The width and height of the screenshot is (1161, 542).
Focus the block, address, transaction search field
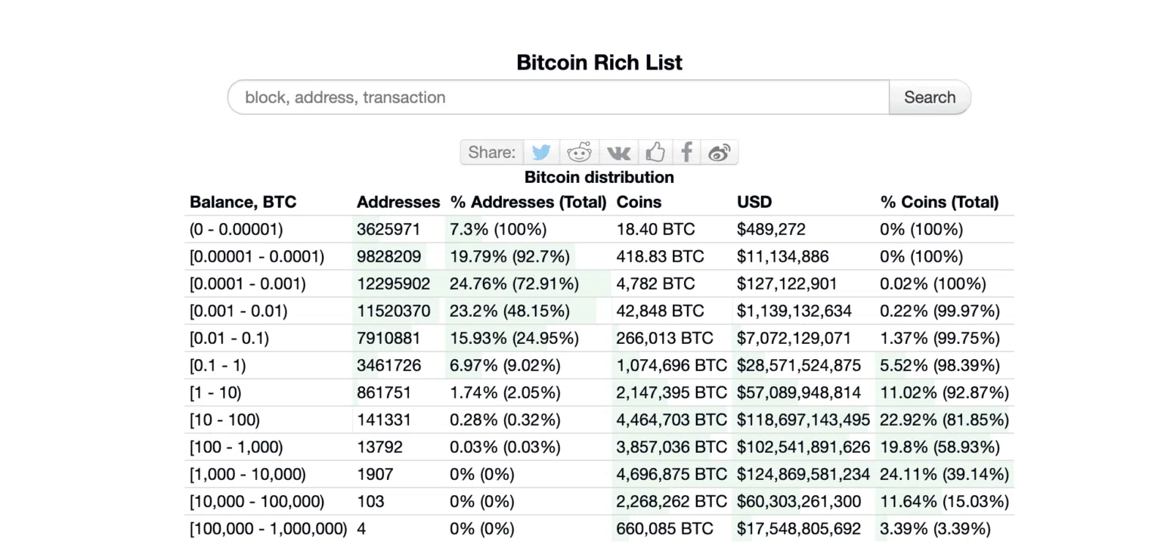click(x=559, y=97)
